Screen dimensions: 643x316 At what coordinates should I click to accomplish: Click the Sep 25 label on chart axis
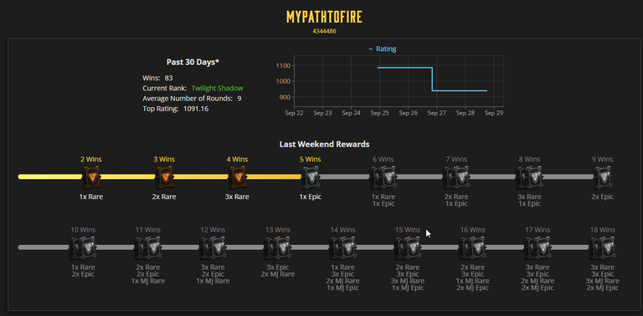point(380,113)
